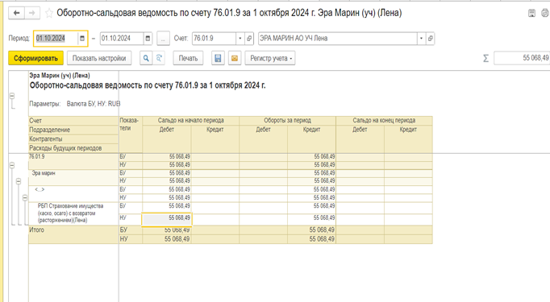The width and height of the screenshot is (550, 302).
Task: Click highlighted НУ debit cell 55 068,49
Action: [x=167, y=219]
